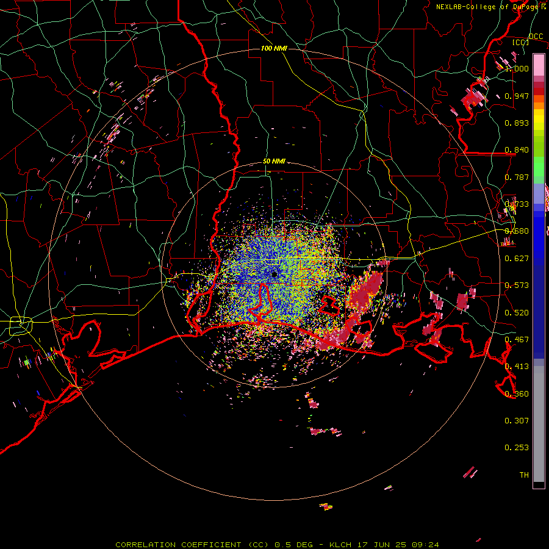Click the 100 NMI range ring label

(x=274, y=48)
